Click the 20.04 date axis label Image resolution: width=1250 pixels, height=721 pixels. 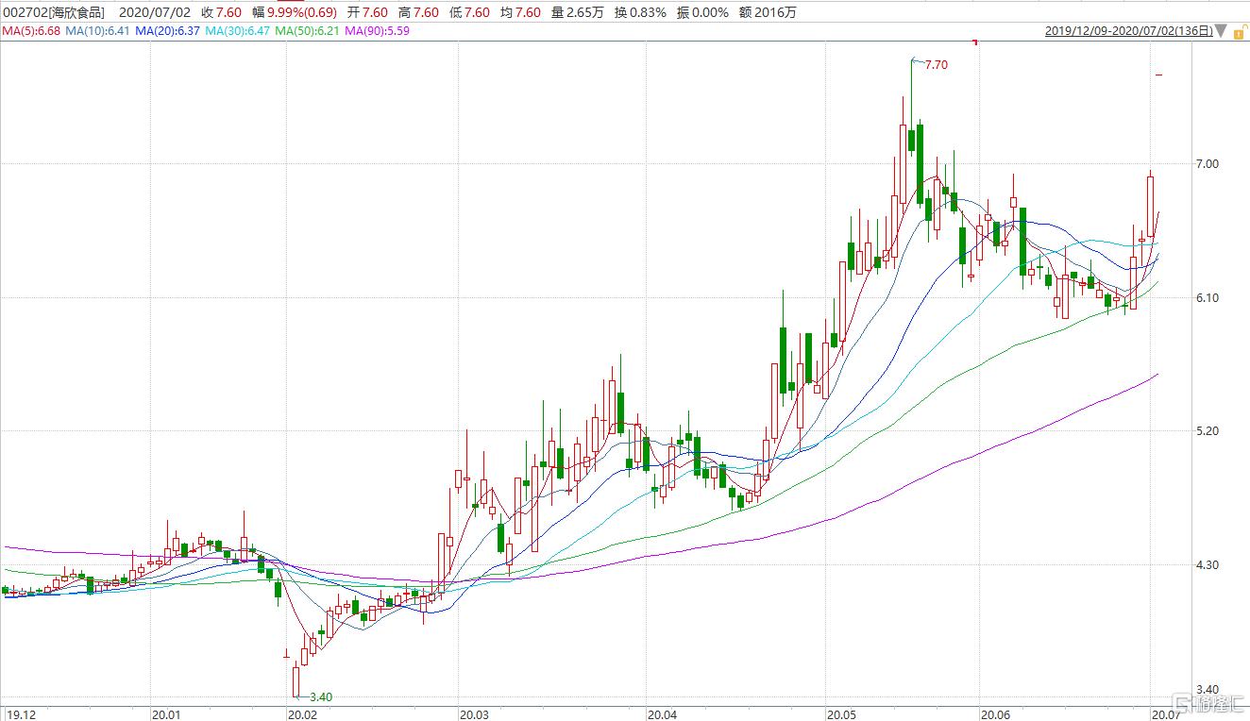(x=663, y=713)
